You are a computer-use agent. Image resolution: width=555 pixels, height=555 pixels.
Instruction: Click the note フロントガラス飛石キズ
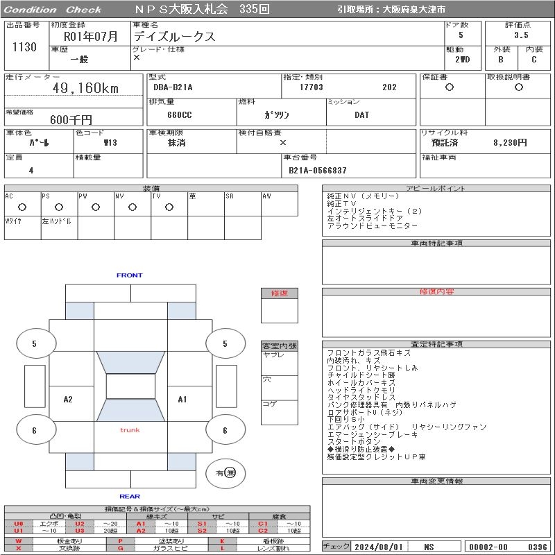tap(369, 353)
